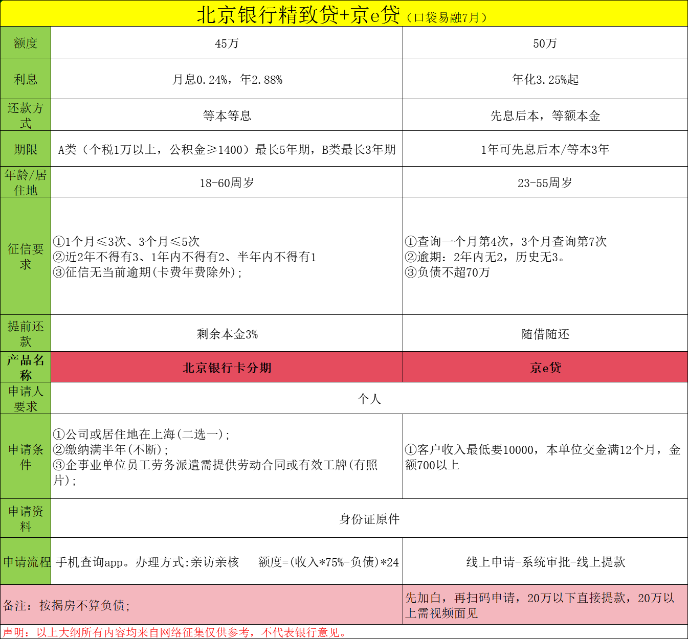Select the '申请人要求' header cell
This screenshot has width=688, height=639.
tap(26, 398)
